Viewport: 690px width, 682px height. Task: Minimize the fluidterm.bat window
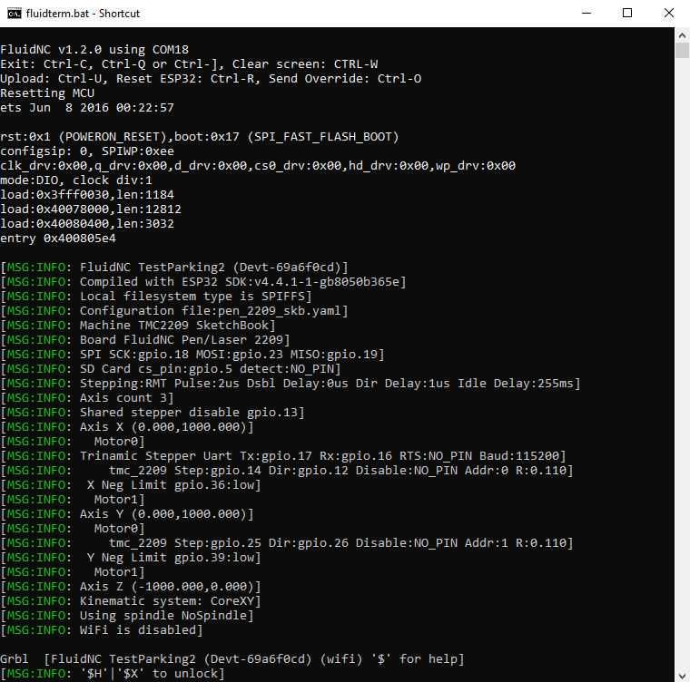click(586, 14)
